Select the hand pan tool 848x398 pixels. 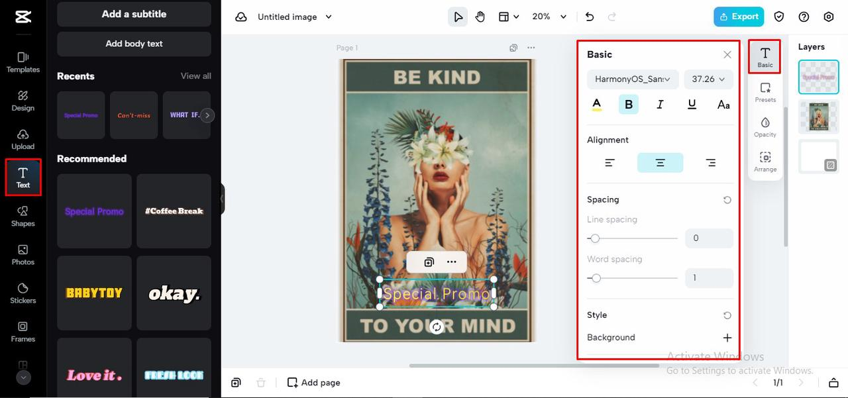pos(480,17)
